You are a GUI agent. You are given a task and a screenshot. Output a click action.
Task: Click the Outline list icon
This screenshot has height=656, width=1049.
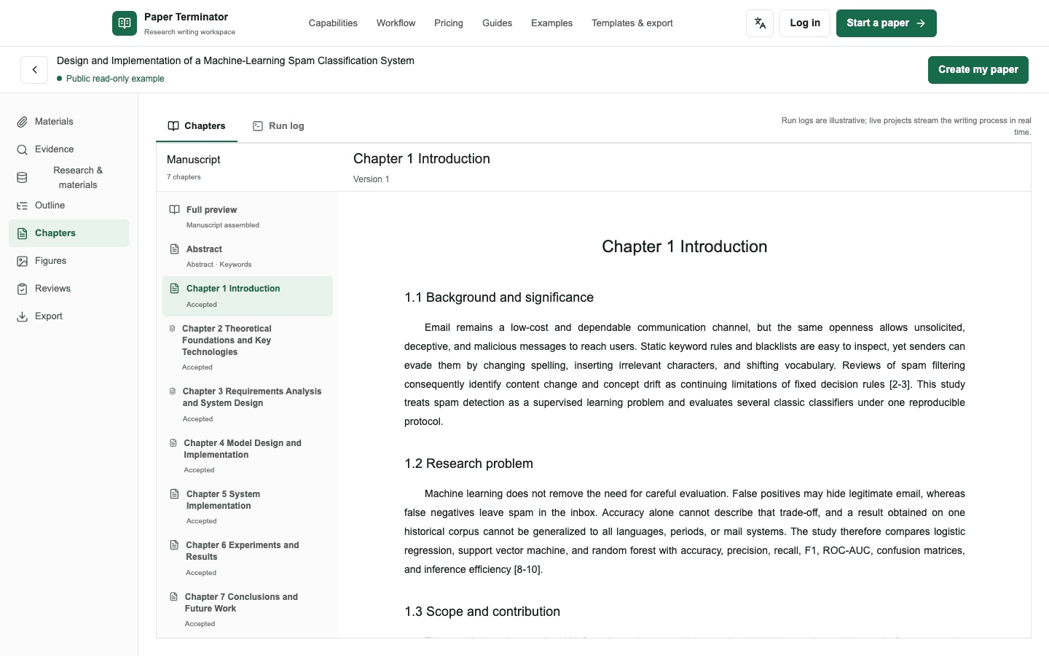pos(23,206)
